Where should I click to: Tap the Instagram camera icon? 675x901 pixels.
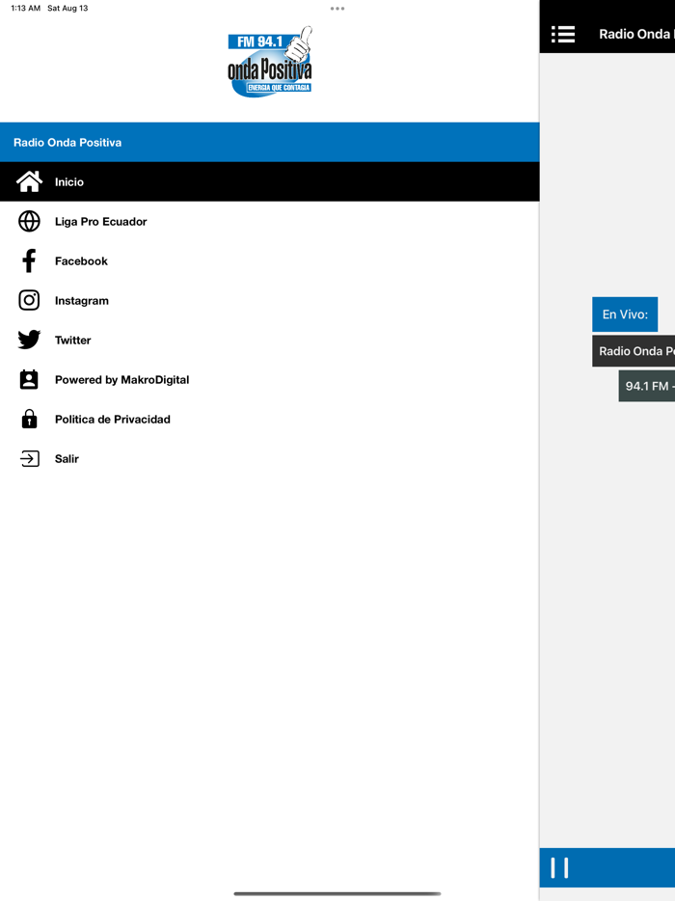(x=29, y=300)
